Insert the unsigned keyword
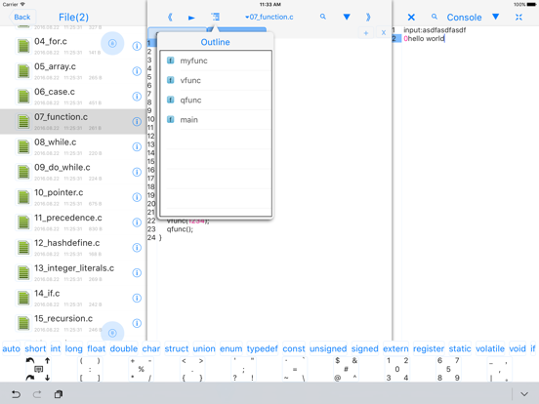Viewport: 539px width, 404px height. pyautogui.click(x=328, y=348)
